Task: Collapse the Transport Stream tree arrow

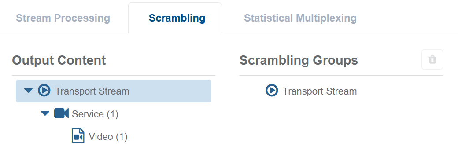Action: [28, 91]
